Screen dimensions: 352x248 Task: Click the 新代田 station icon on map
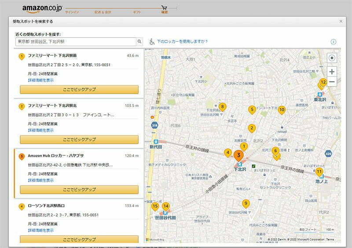[x=156, y=142]
